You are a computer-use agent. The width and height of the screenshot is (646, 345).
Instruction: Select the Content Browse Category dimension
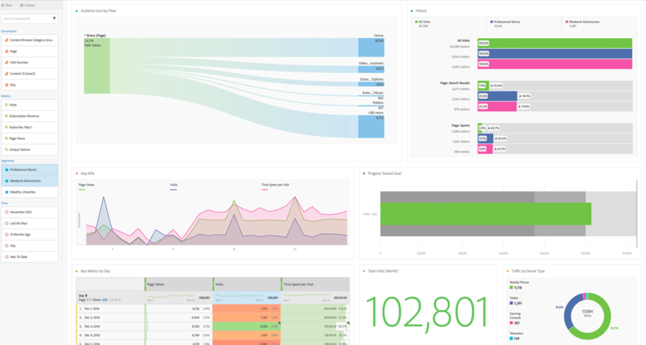(30, 40)
